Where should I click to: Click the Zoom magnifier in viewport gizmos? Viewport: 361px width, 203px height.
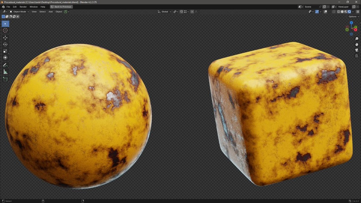pyautogui.click(x=356, y=38)
